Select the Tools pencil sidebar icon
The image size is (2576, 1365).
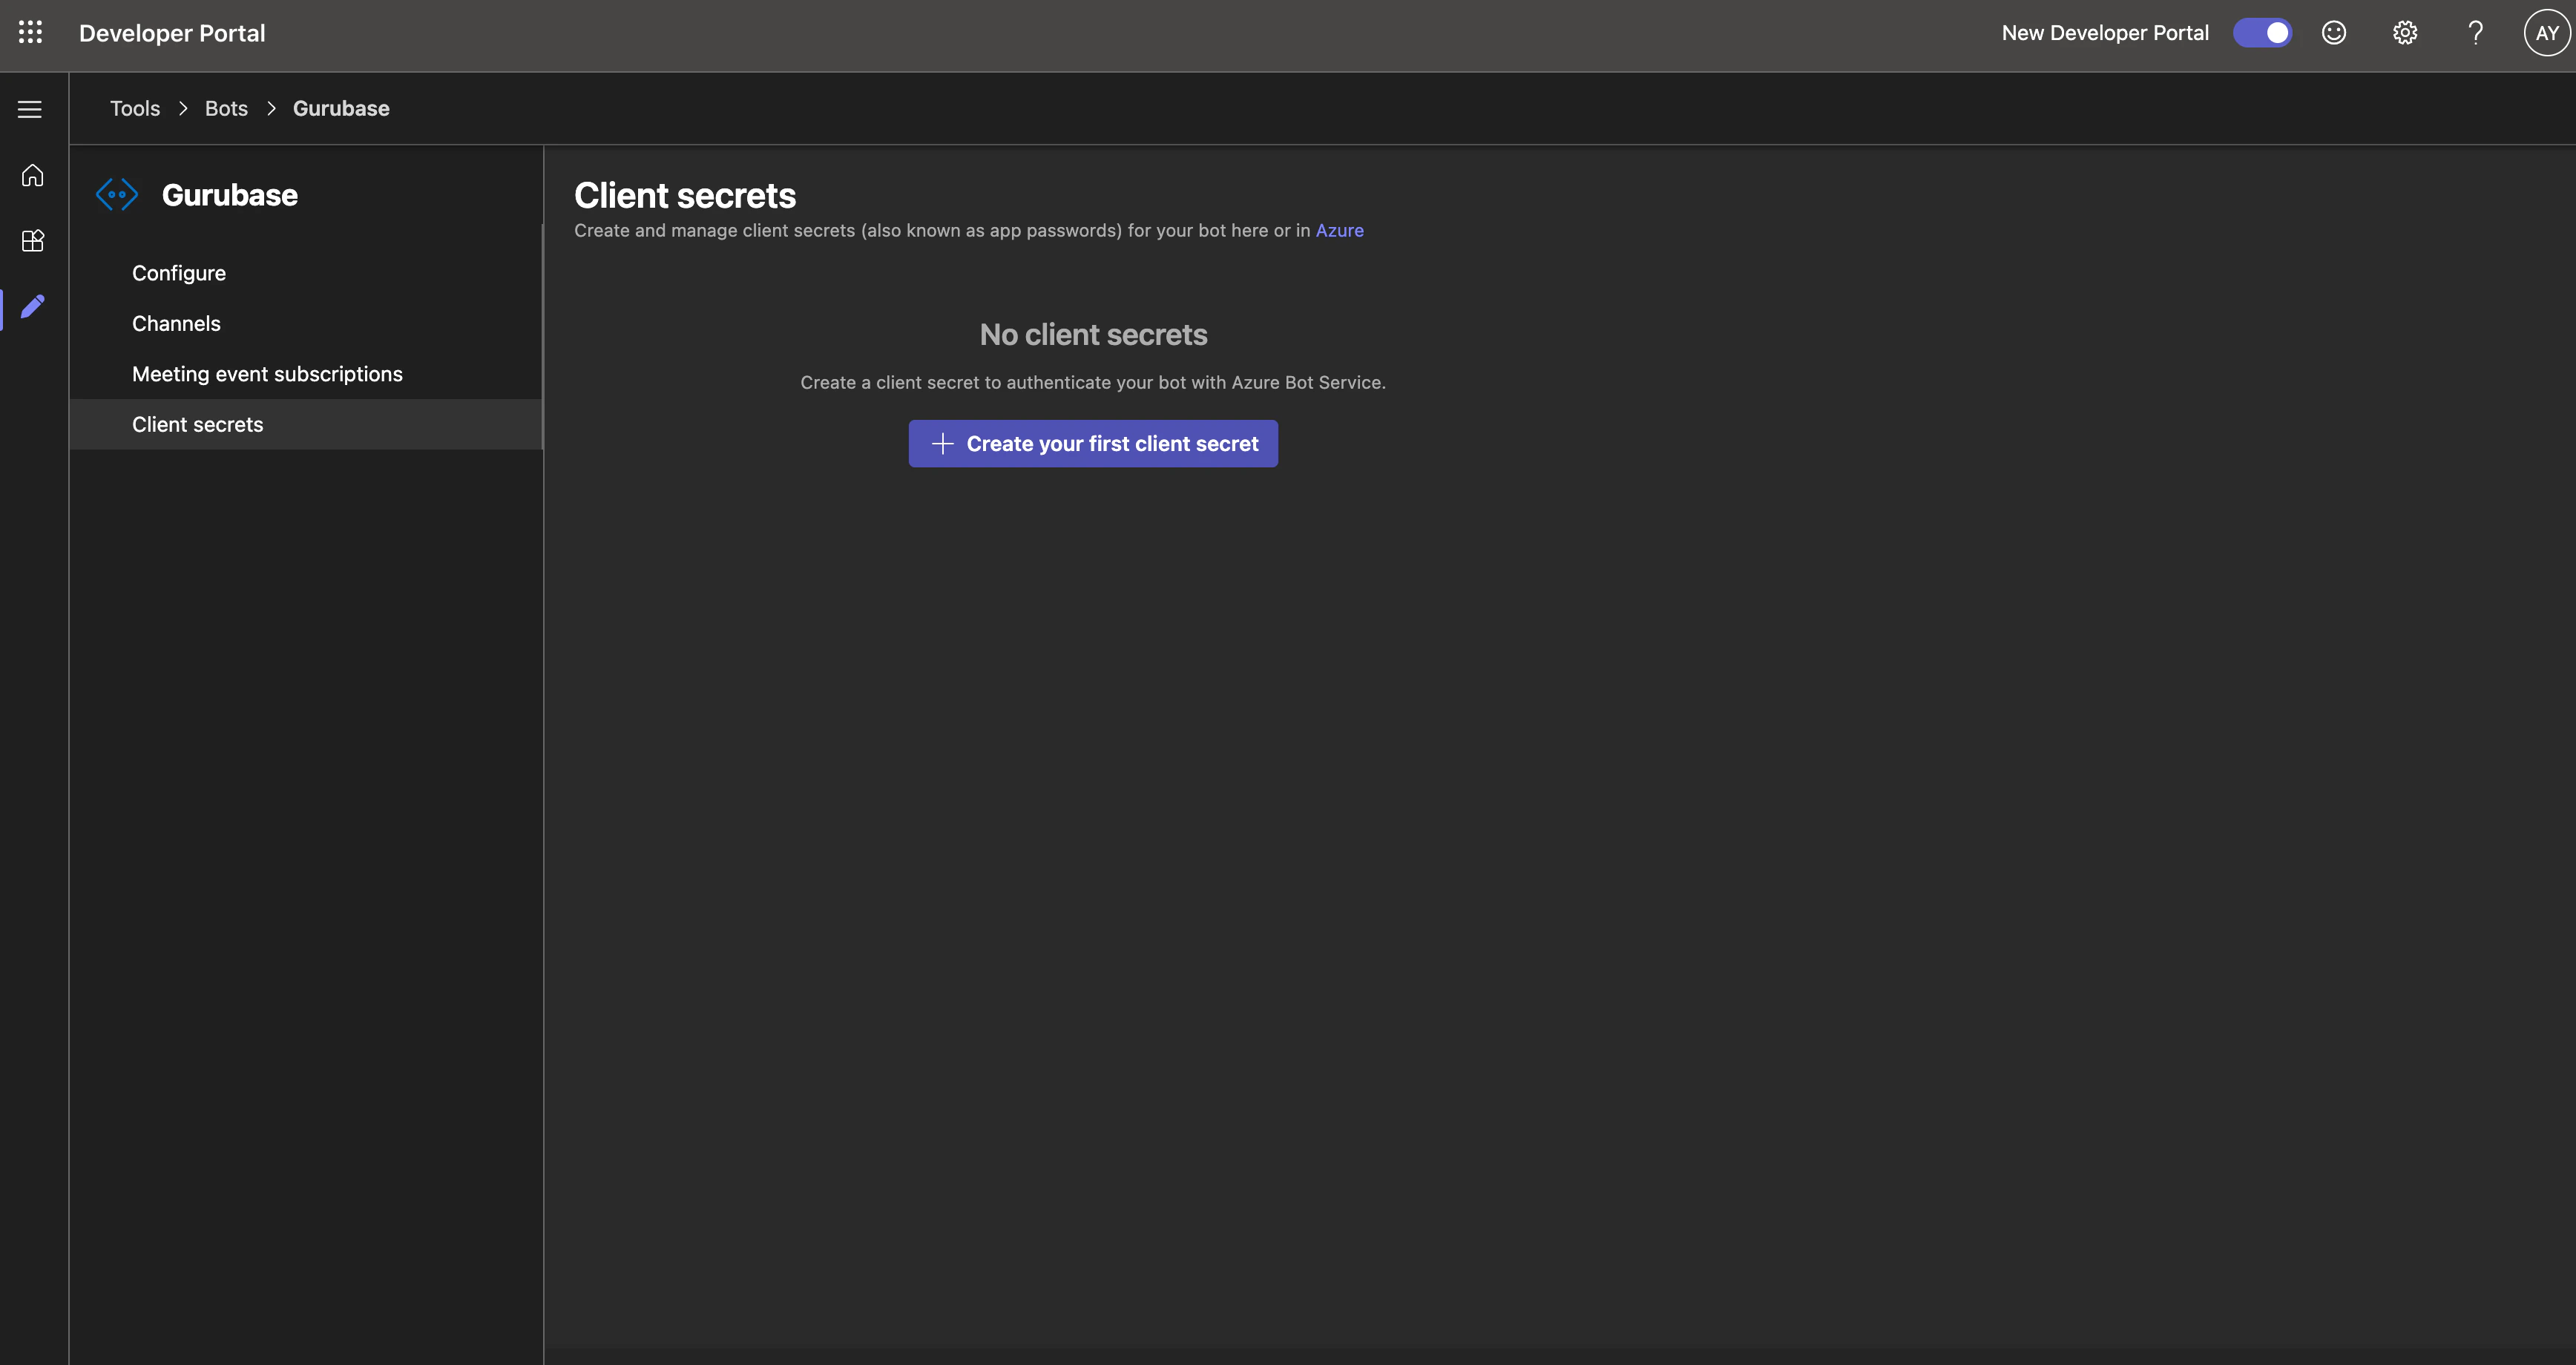[x=33, y=306]
